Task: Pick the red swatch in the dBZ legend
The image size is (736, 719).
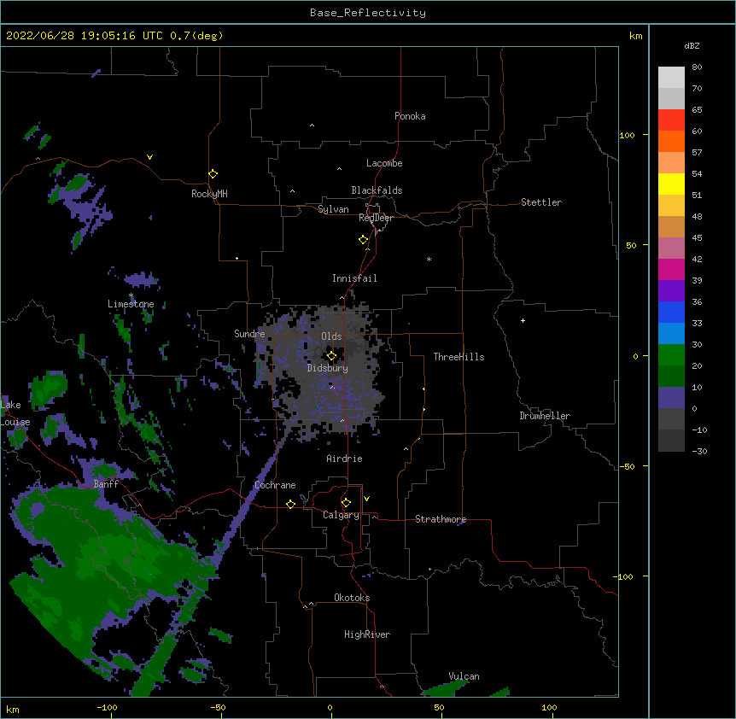Action: [x=671, y=120]
